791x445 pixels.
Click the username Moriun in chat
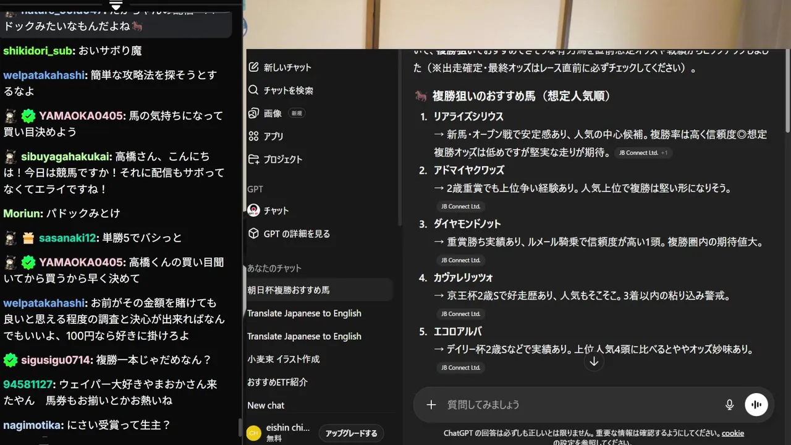pyautogui.click(x=22, y=213)
